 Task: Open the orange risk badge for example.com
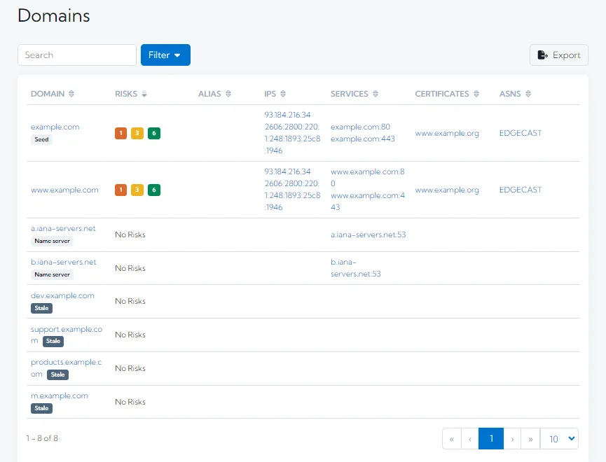pyautogui.click(x=120, y=133)
